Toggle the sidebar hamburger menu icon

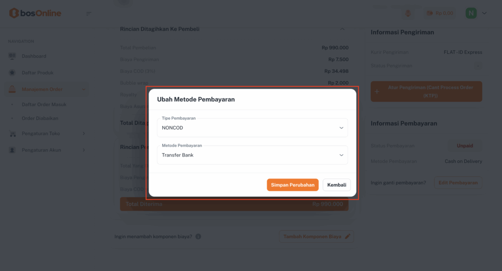pyautogui.click(x=89, y=13)
